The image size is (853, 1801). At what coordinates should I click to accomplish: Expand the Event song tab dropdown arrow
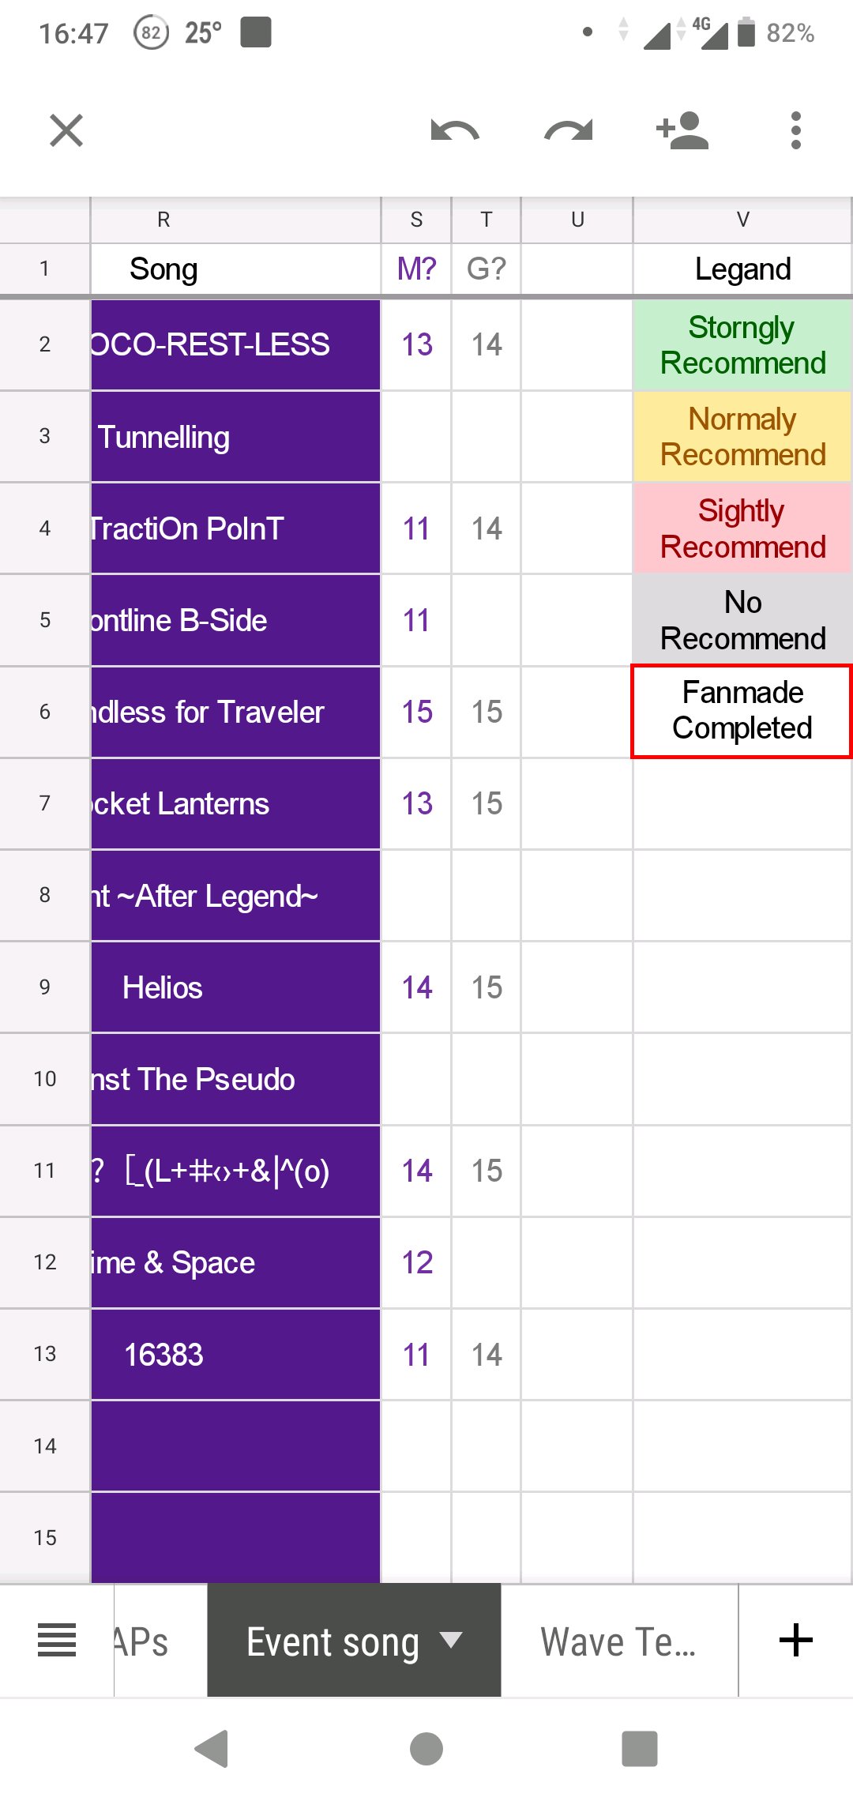(451, 1640)
